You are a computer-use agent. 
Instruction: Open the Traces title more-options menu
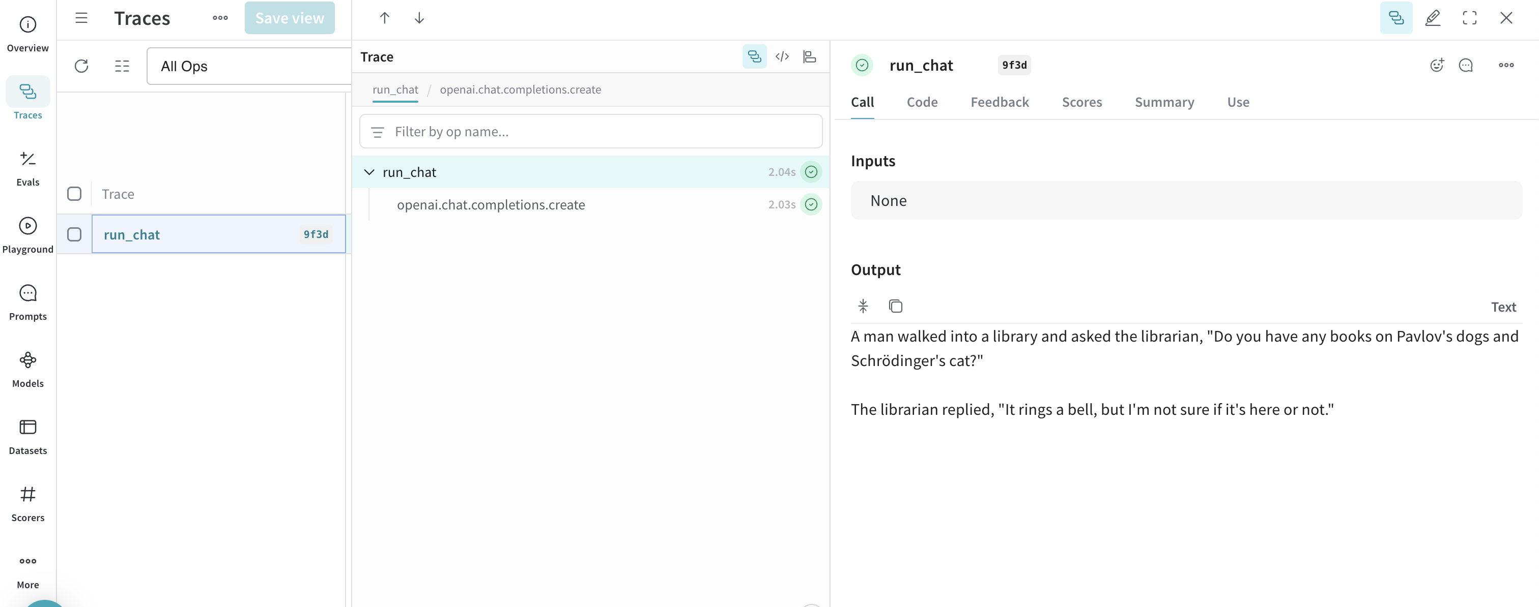point(220,18)
